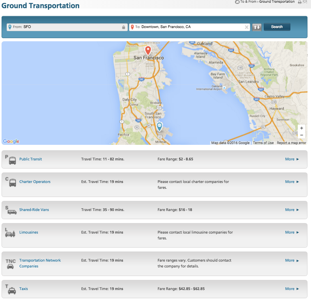Expand More for Taxis
This screenshot has height=299, width=311.
pyautogui.click(x=292, y=289)
